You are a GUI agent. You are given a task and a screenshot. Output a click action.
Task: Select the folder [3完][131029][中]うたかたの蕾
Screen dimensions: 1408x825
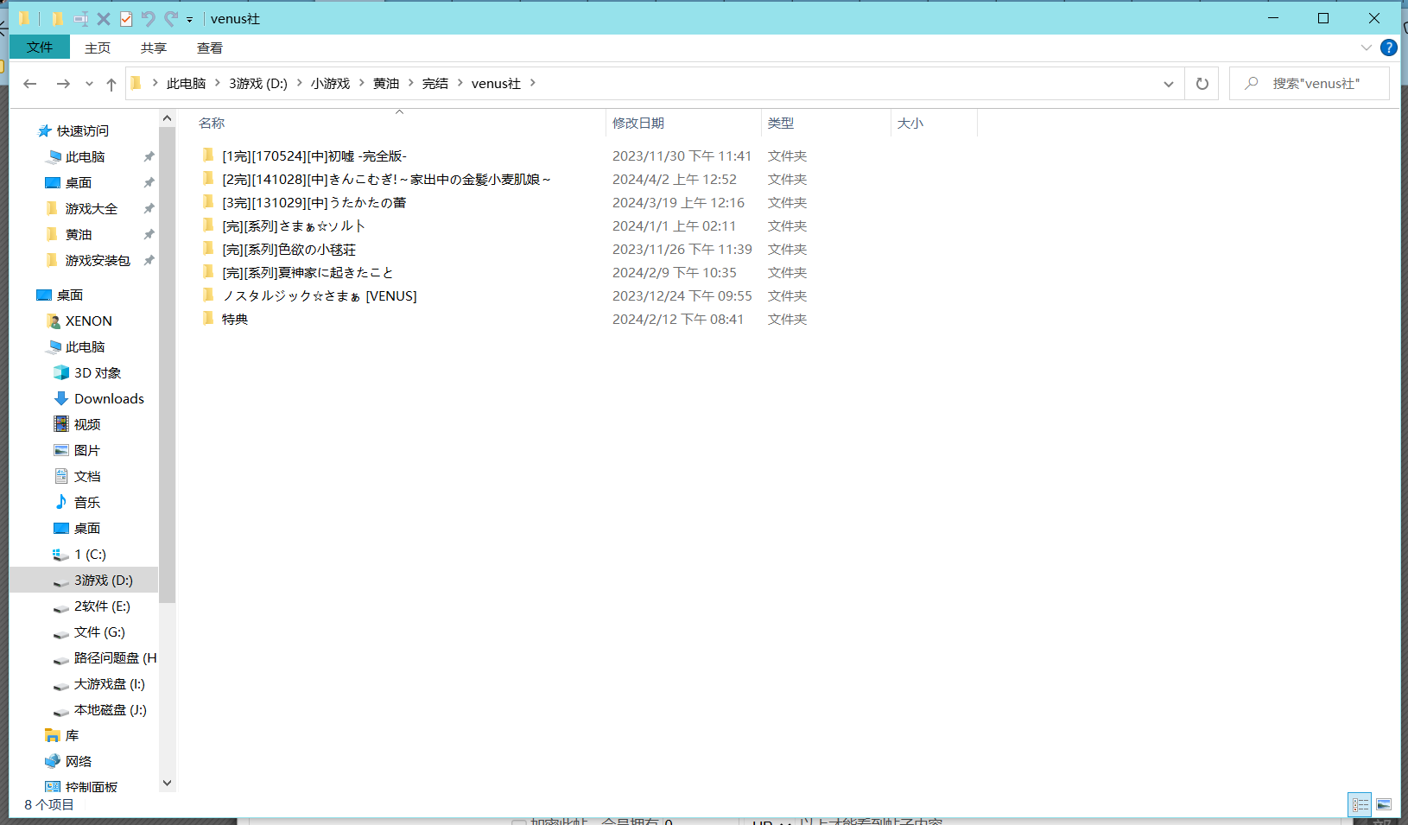(x=314, y=203)
